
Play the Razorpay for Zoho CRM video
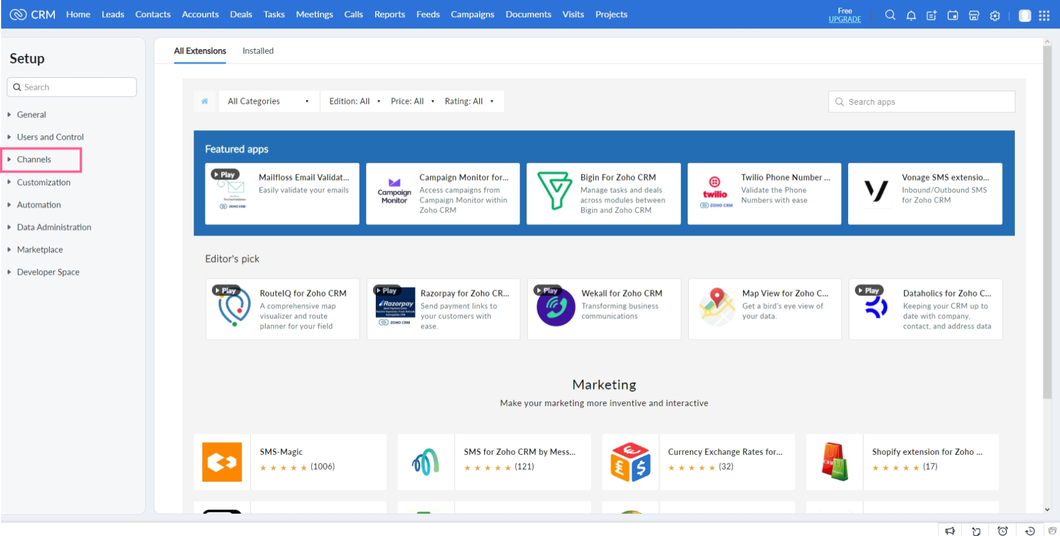[387, 290]
